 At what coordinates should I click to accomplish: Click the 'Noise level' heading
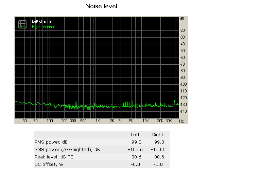(101, 6)
